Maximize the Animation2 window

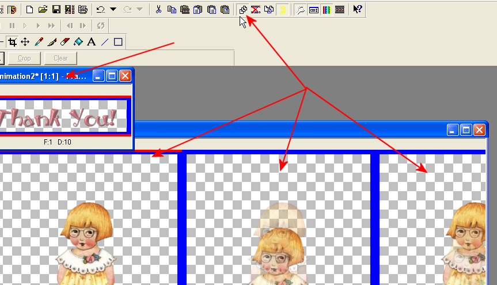(112, 76)
